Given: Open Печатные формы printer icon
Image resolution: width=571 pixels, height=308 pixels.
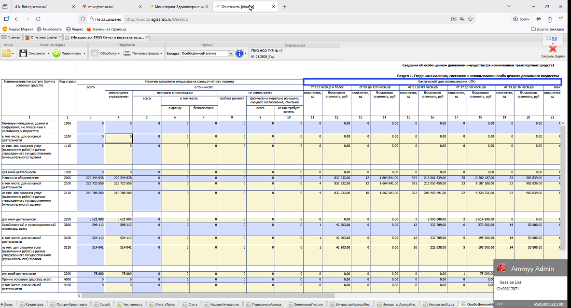Looking at the screenshot, I should 127,54.
